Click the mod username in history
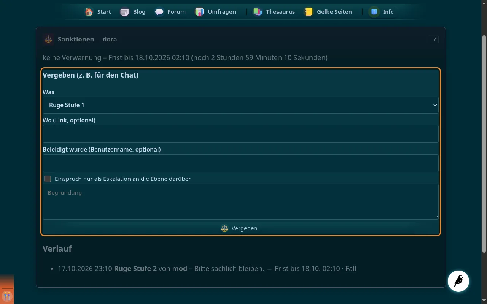Screen dimensions: 487x304 [180, 269]
